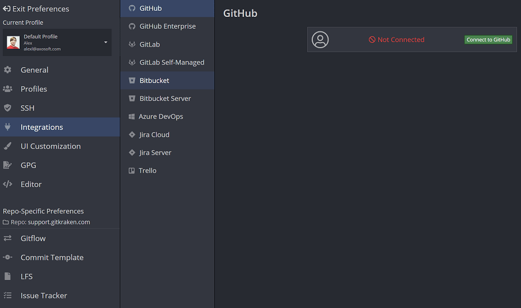Click the Jira Cloud diamond icon
The width and height of the screenshot is (521, 308).
click(132, 135)
